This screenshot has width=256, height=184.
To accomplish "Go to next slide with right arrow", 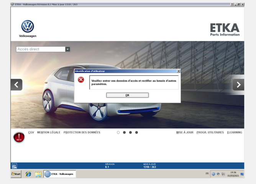I will point(238,85).
